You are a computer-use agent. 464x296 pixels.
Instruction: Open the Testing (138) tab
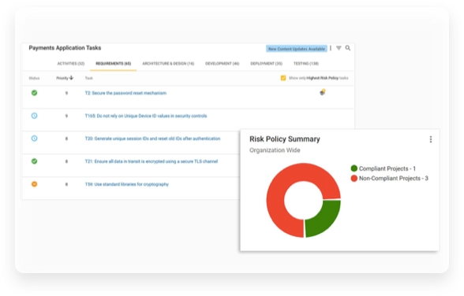point(306,64)
